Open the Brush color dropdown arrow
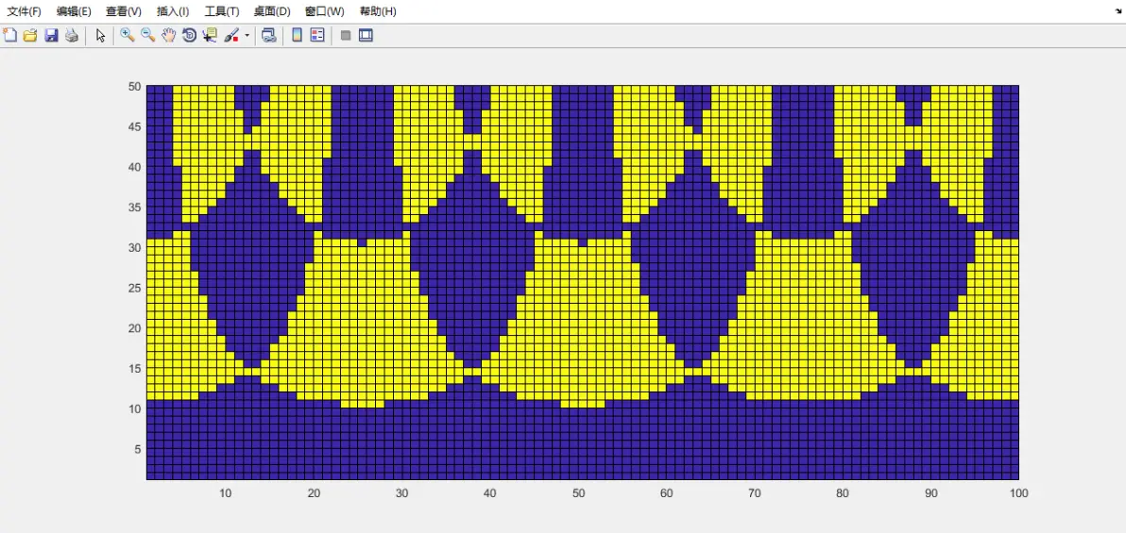Viewport: 1126px width, 533px height. pos(247,35)
